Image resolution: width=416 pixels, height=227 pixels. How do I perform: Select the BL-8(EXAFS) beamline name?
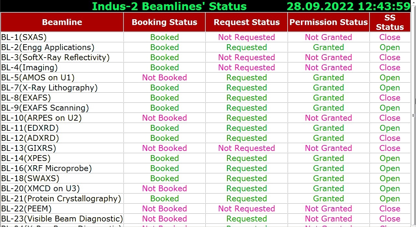point(26,98)
